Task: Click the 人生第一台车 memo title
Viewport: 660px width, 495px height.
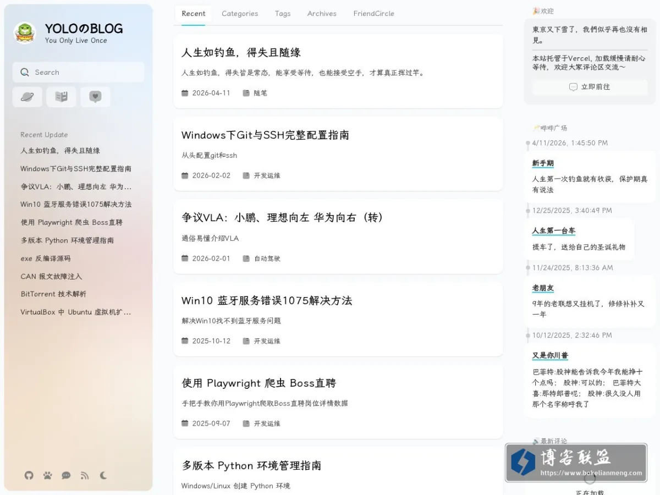Action: pyautogui.click(x=554, y=231)
